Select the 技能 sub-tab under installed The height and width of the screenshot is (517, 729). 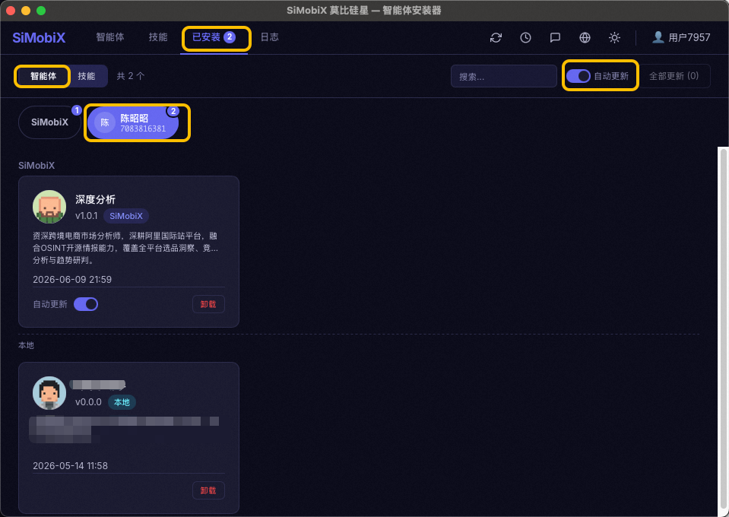coord(87,76)
